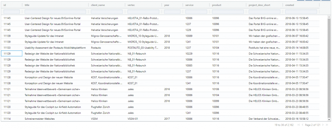The width and height of the screenshot is (333, 129).
Task: Focus the service filter field
Action: pyautogui.click(x=196, y=12)
